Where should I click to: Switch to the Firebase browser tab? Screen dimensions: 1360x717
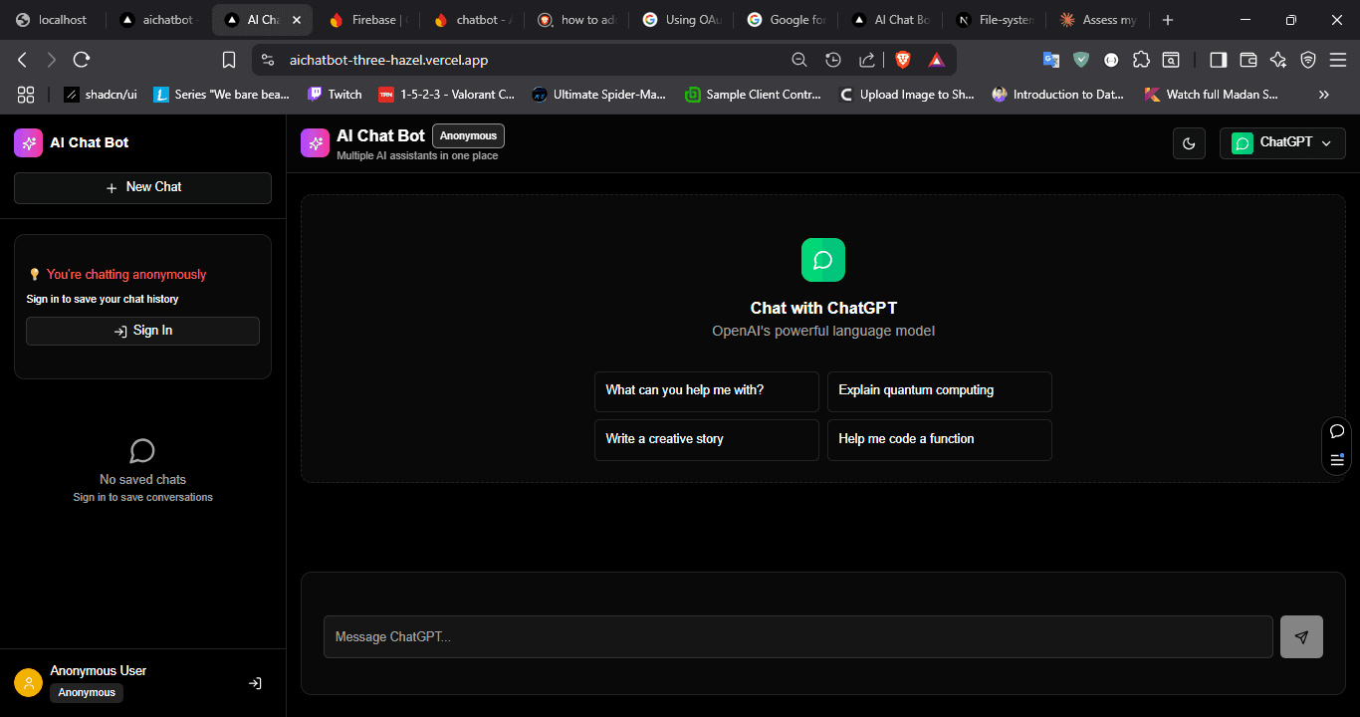tap(367, 20)
